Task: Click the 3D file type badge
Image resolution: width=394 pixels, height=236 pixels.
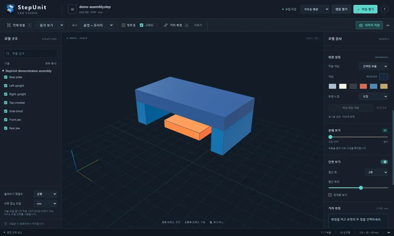Action: coord(73,9)
